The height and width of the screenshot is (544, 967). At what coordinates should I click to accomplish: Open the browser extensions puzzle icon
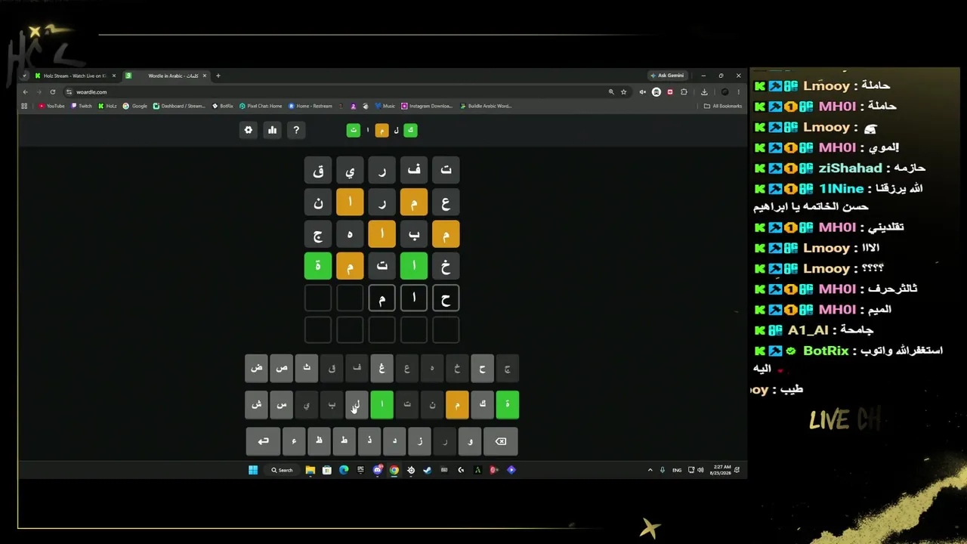(x=684, y=92)
